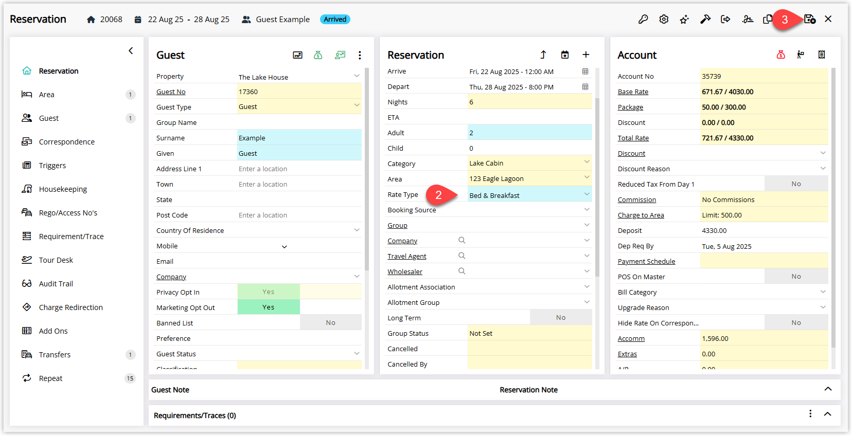Click the green money bag icon in Guest panel
The height and width of the screenshot is (436, 852).
coord(318,55)
